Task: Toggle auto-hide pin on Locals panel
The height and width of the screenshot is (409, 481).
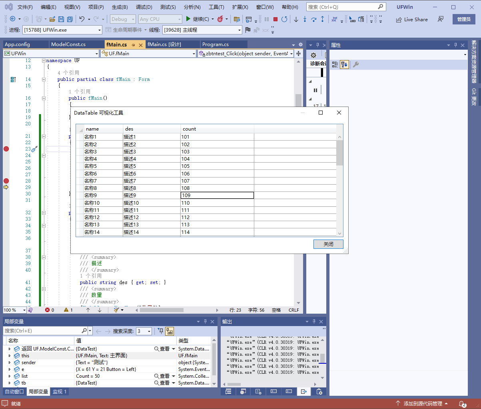Action: (206, 321)
